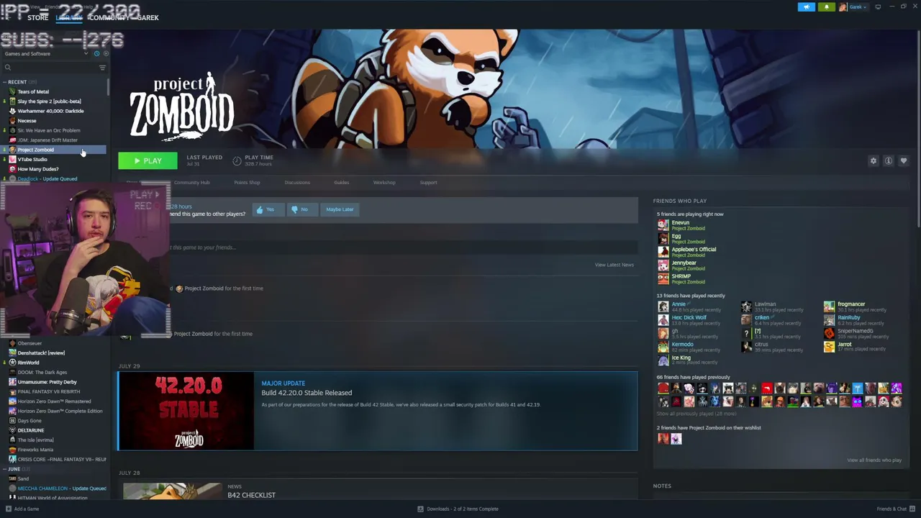Click Garek's profile avatar in title bar
Viewport: 921px width, 518px height.
(843, 7)
